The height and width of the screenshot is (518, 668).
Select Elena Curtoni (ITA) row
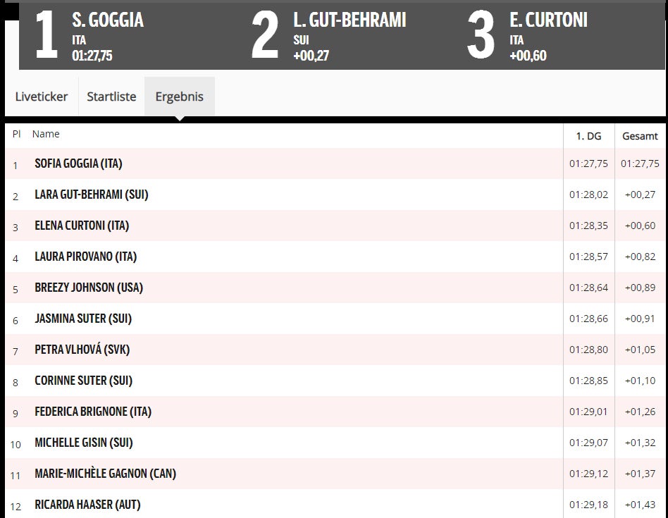coord(82,226)
